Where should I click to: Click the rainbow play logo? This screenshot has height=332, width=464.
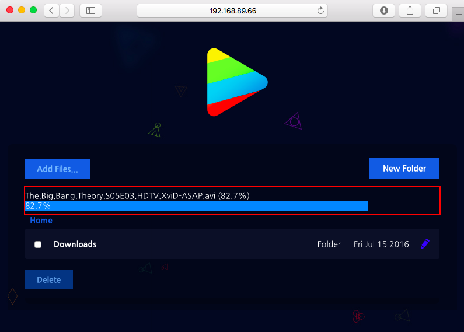tap(237, 82)
